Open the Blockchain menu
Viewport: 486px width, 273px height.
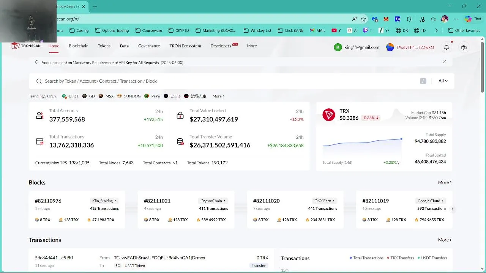[x=79, y=46]
